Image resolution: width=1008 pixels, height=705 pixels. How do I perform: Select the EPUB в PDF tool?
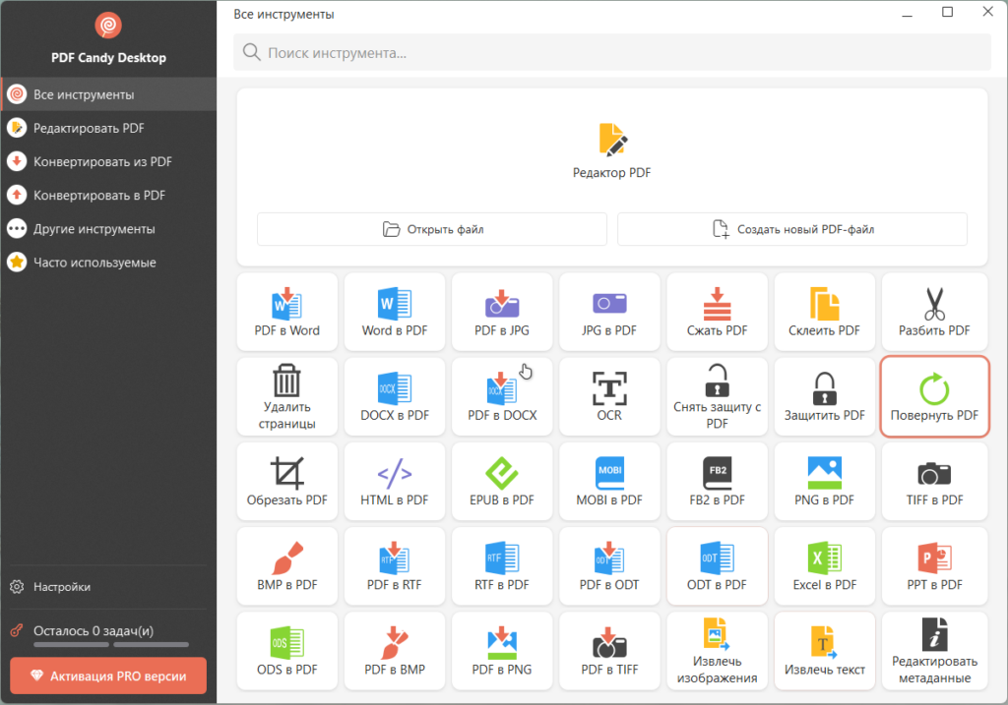coord(501,482)
